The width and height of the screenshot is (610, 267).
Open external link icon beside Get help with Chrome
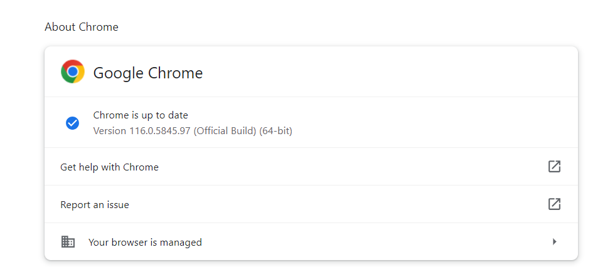pos(554,166)
